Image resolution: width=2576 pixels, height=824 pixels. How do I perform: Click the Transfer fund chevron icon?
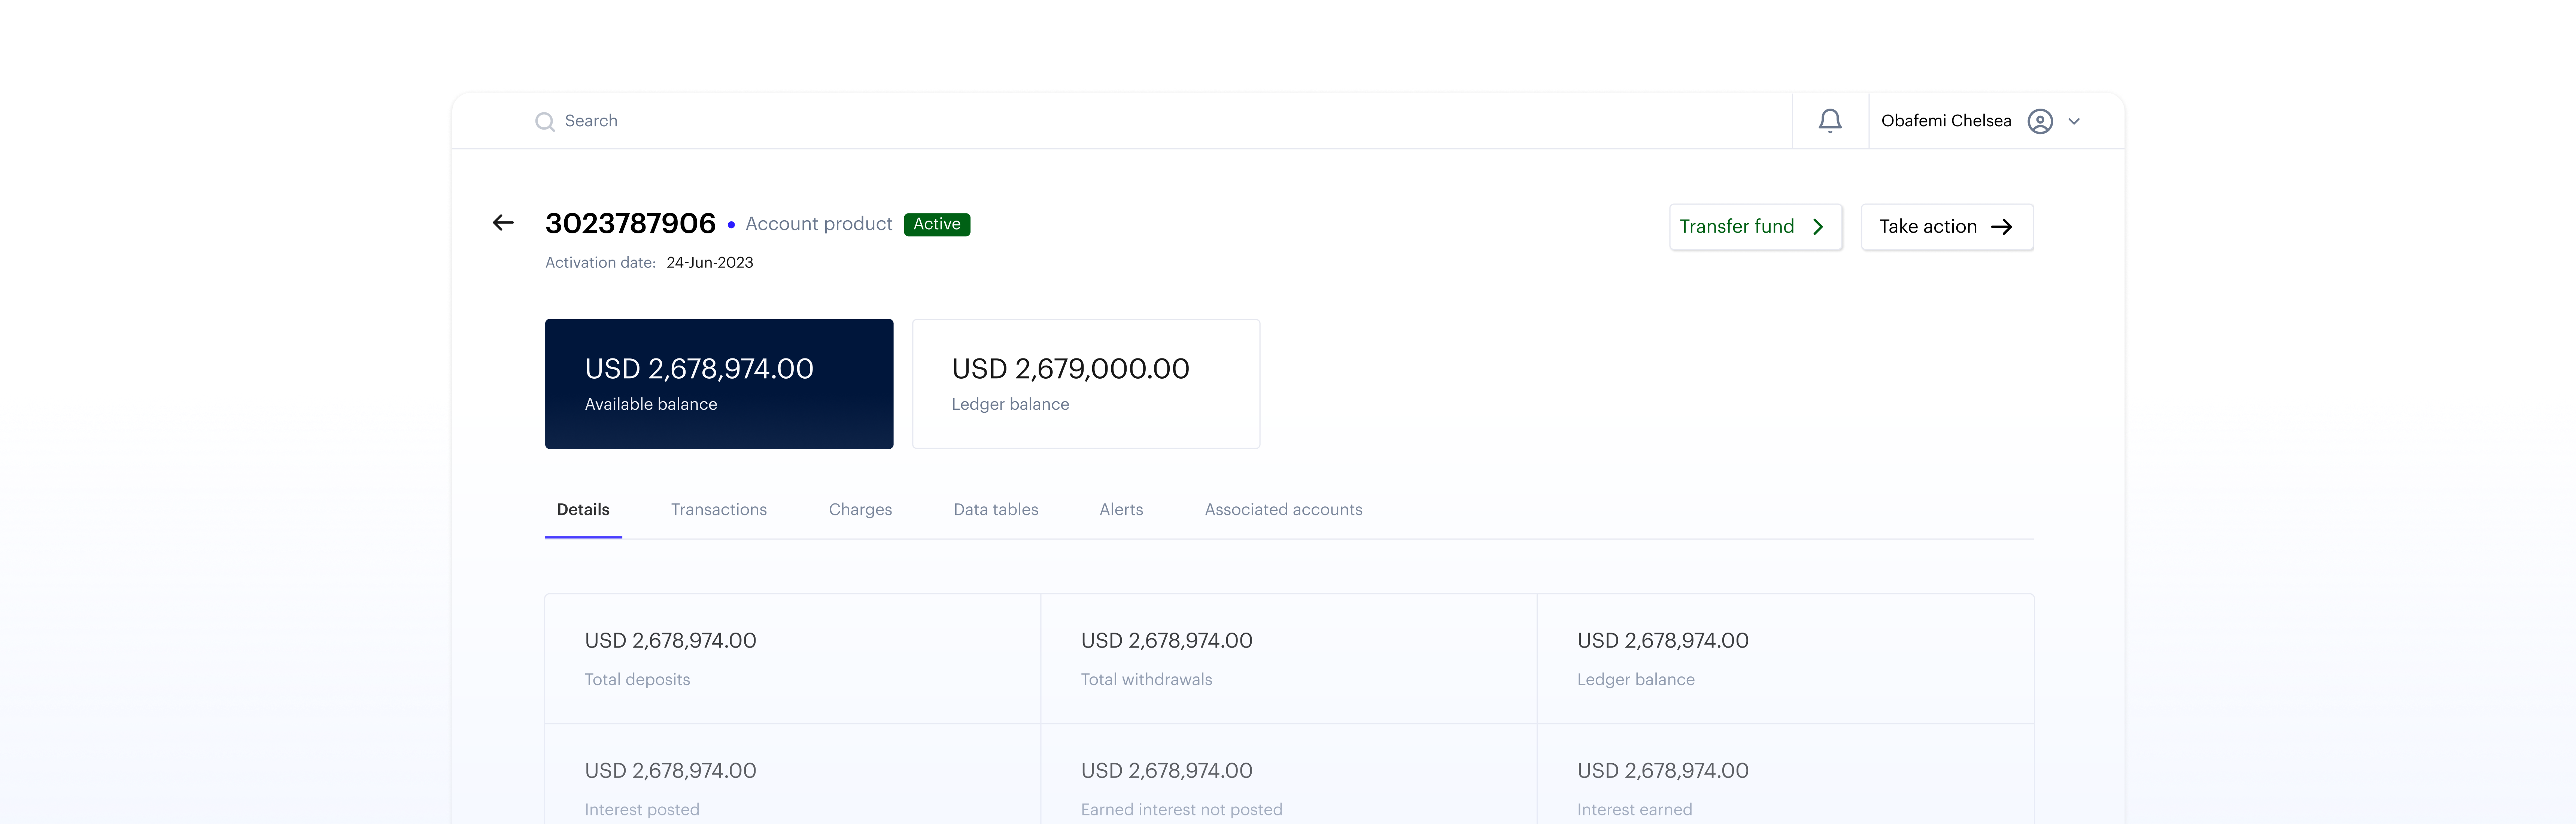click(1818, 227)
